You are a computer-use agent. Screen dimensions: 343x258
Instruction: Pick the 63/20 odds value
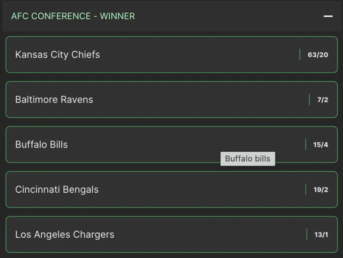318,55
